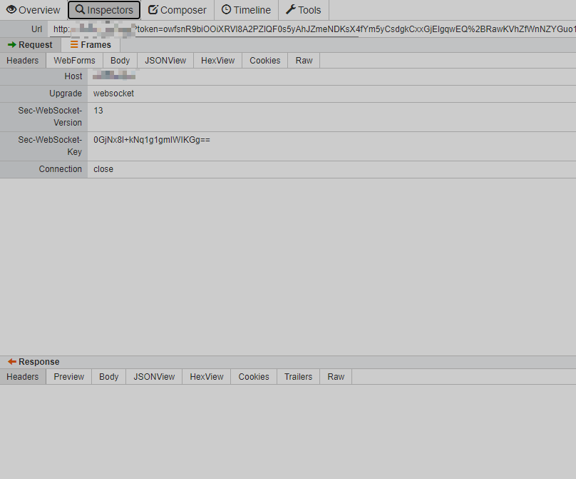
Task: Switch to the request HexView tab
Action: (x=217, y=61)
